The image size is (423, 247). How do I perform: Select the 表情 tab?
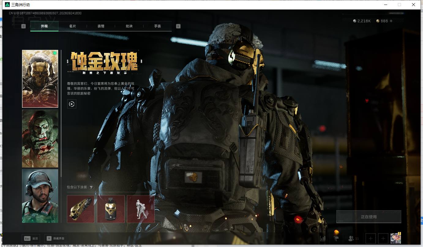[101, 26]
